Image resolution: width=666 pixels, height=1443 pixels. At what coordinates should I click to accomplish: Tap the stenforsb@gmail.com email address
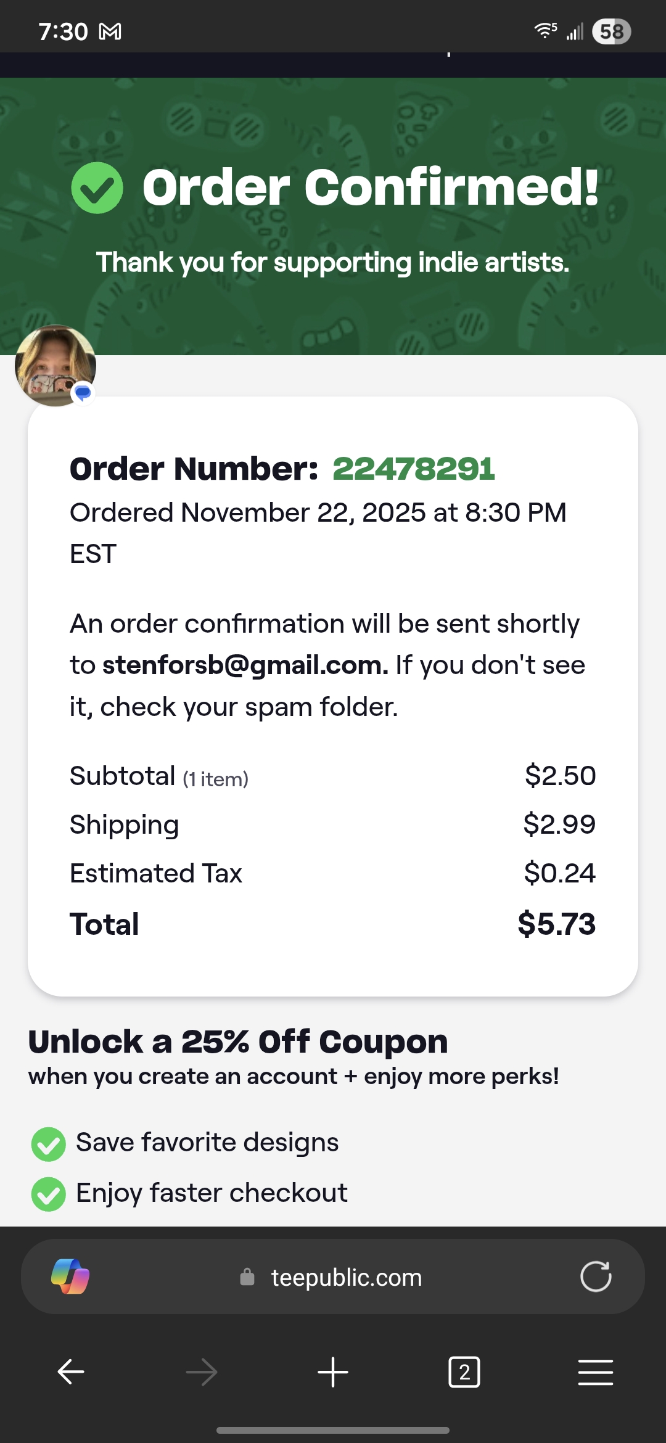tap(245, 665)
